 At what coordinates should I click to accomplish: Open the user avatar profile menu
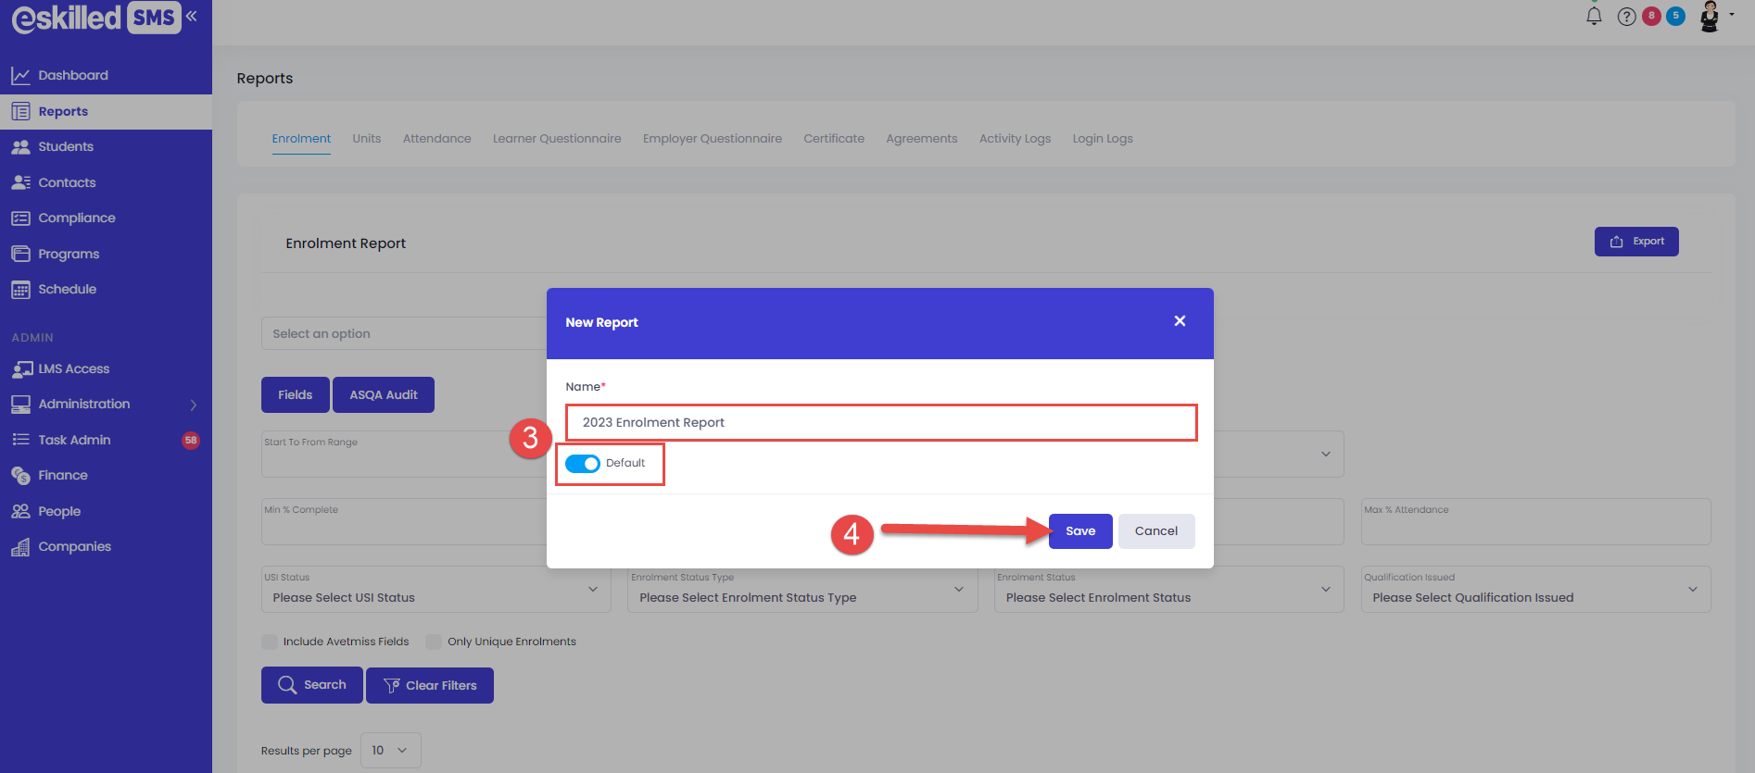click(x=1711, y=17)
